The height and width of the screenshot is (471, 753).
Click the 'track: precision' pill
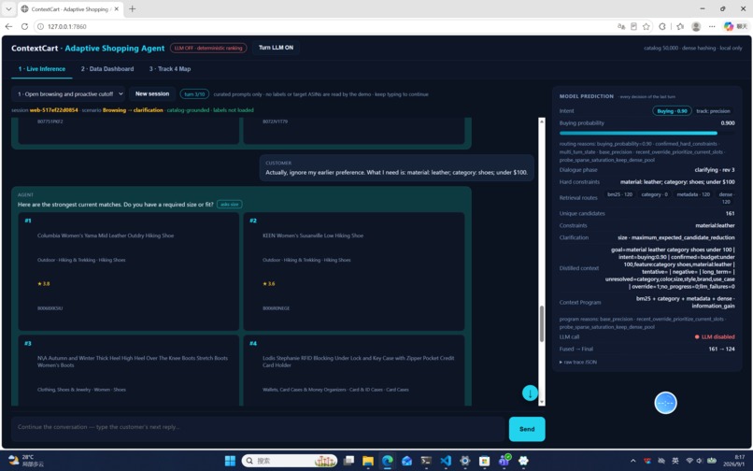click(713, 111)
